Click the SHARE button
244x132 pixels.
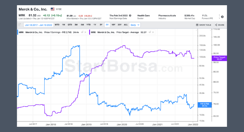coord(220,25)
